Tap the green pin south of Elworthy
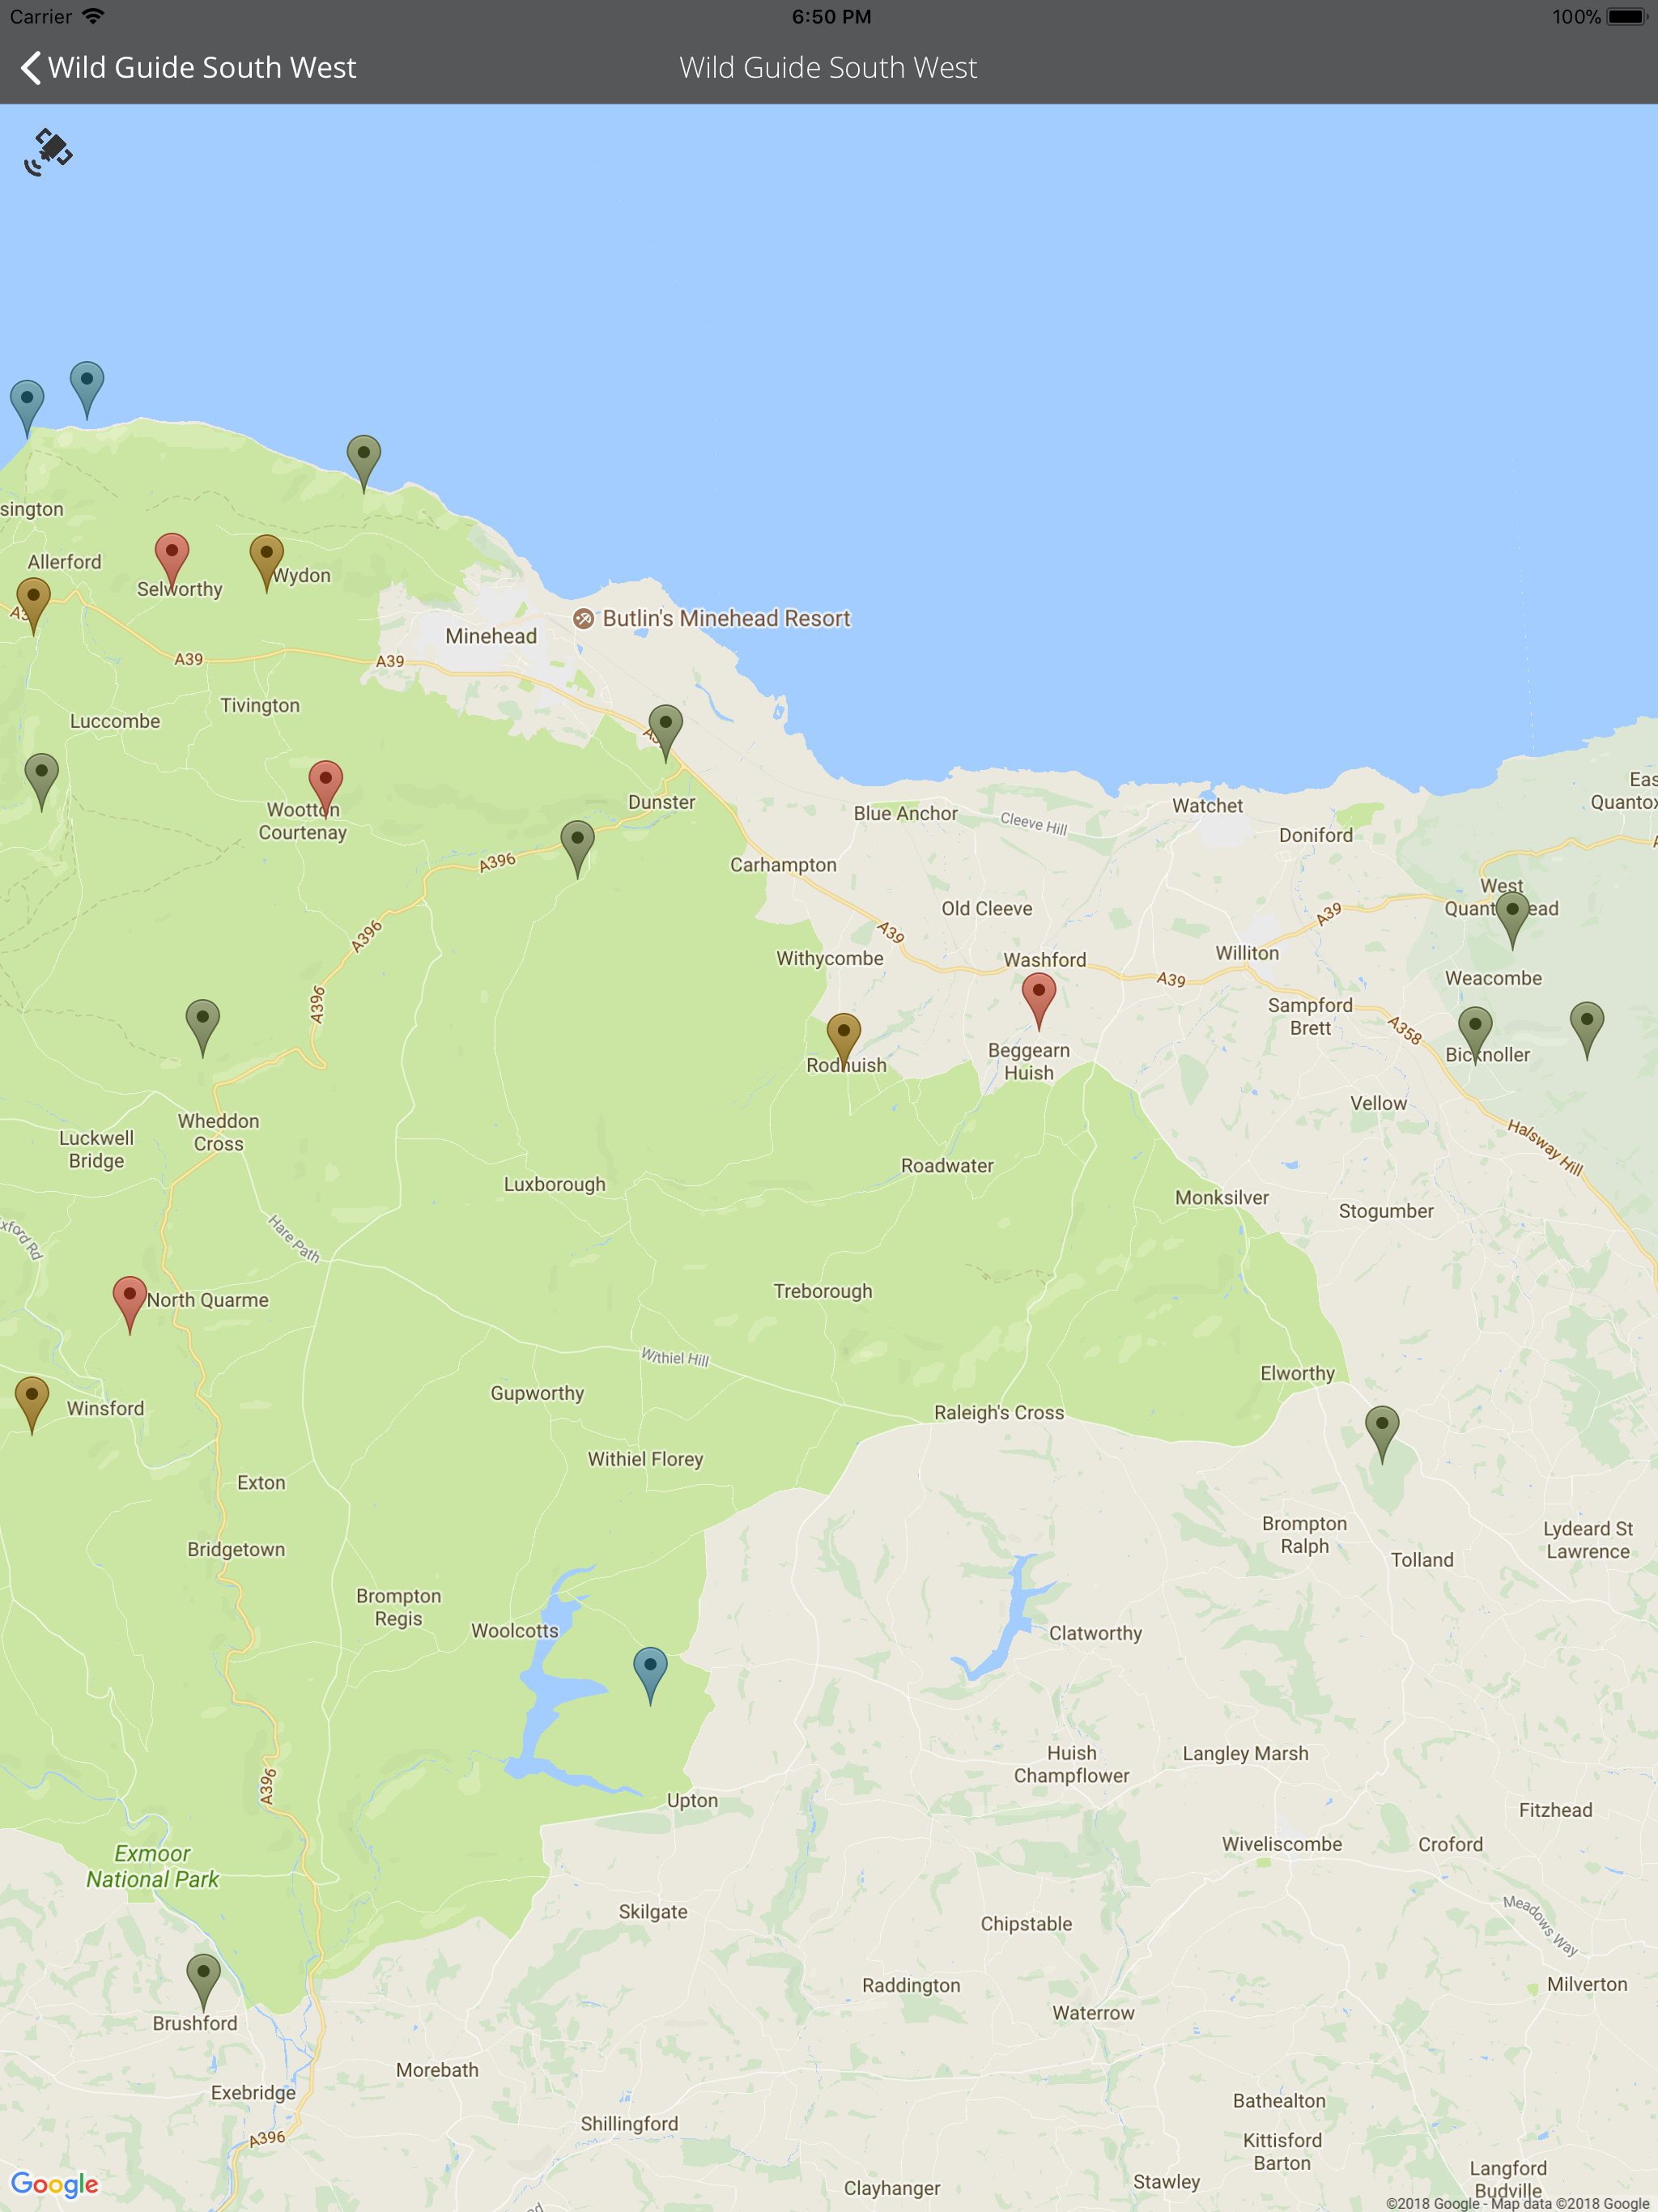This screenshot has width=1658, height=2212. [1382, 1435]
